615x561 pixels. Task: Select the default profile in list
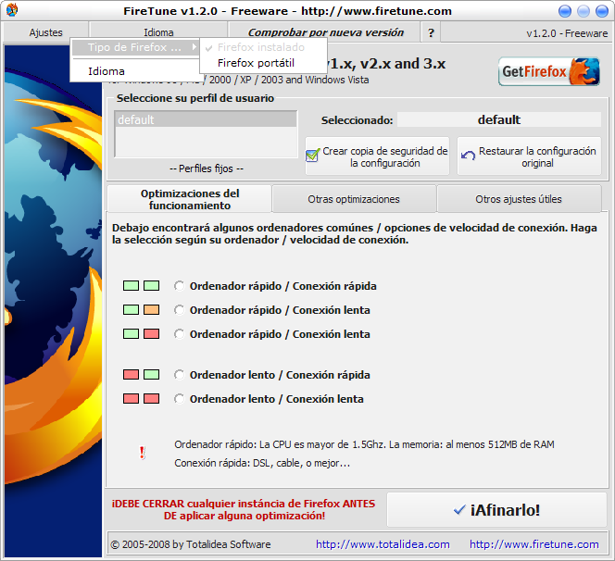[205, 120]
